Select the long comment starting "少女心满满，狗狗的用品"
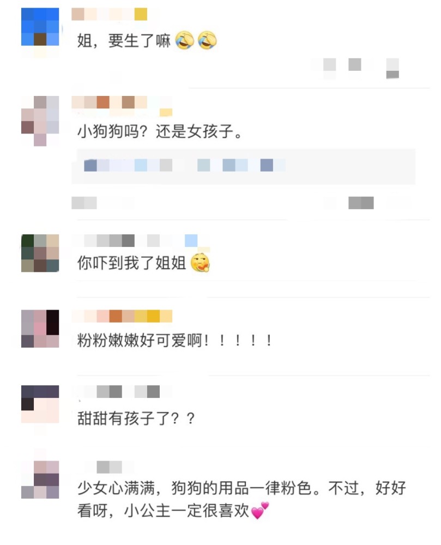This screenshot has width=441, height=545. click(241, 499)
